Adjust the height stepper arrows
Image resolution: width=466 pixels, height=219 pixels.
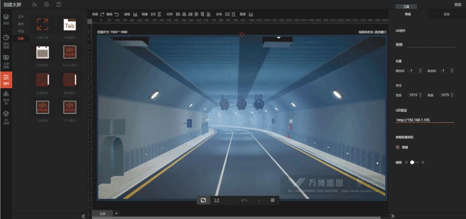[x=452, y=95]
